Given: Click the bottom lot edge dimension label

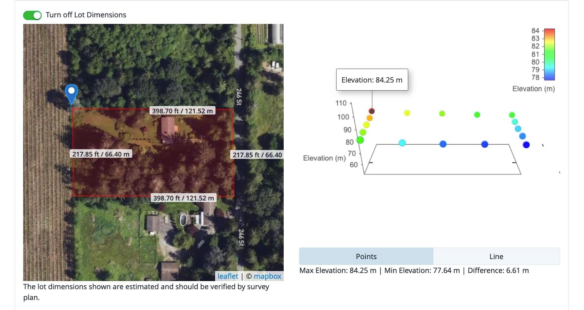Looking at the screenshot, I should point(183,198).
